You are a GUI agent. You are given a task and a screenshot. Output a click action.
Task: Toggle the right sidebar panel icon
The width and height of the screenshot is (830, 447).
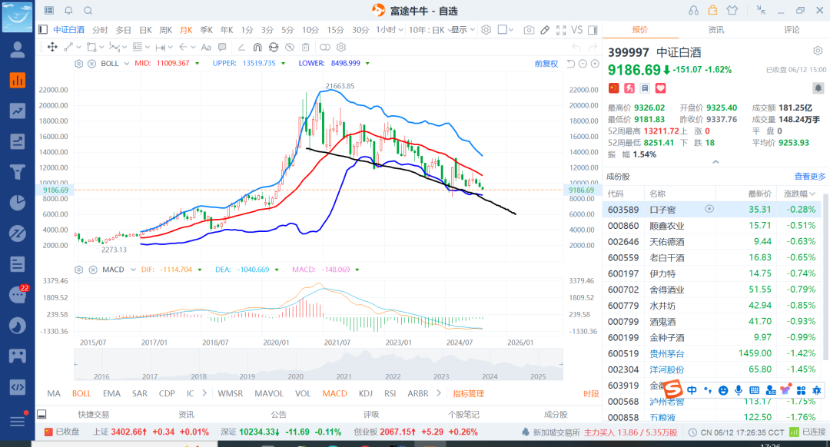593,30
